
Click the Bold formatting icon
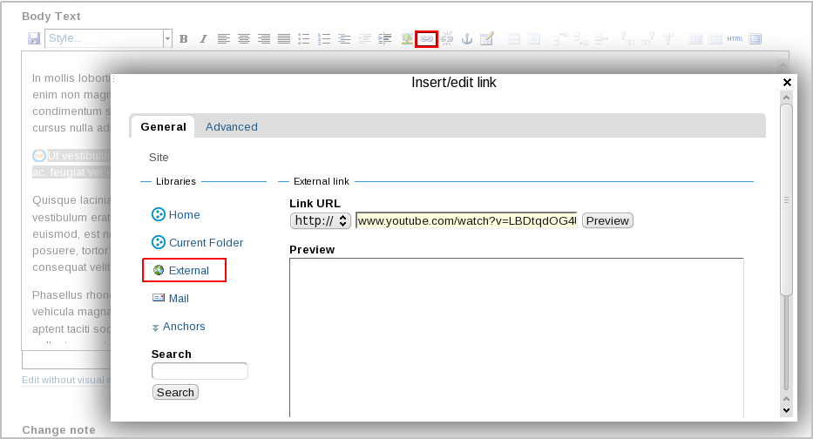point(183,39)
